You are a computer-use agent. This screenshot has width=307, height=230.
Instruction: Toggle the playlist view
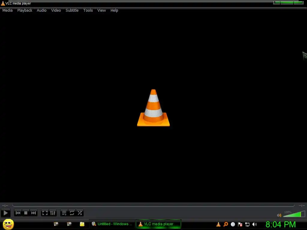point(64,213)
